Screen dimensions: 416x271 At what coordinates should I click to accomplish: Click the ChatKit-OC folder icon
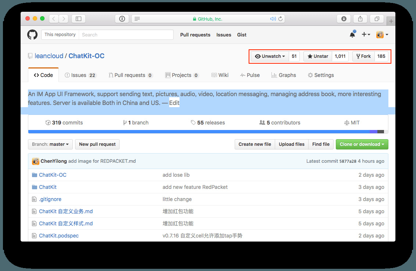pyautogui.click(x=35, y=175)
